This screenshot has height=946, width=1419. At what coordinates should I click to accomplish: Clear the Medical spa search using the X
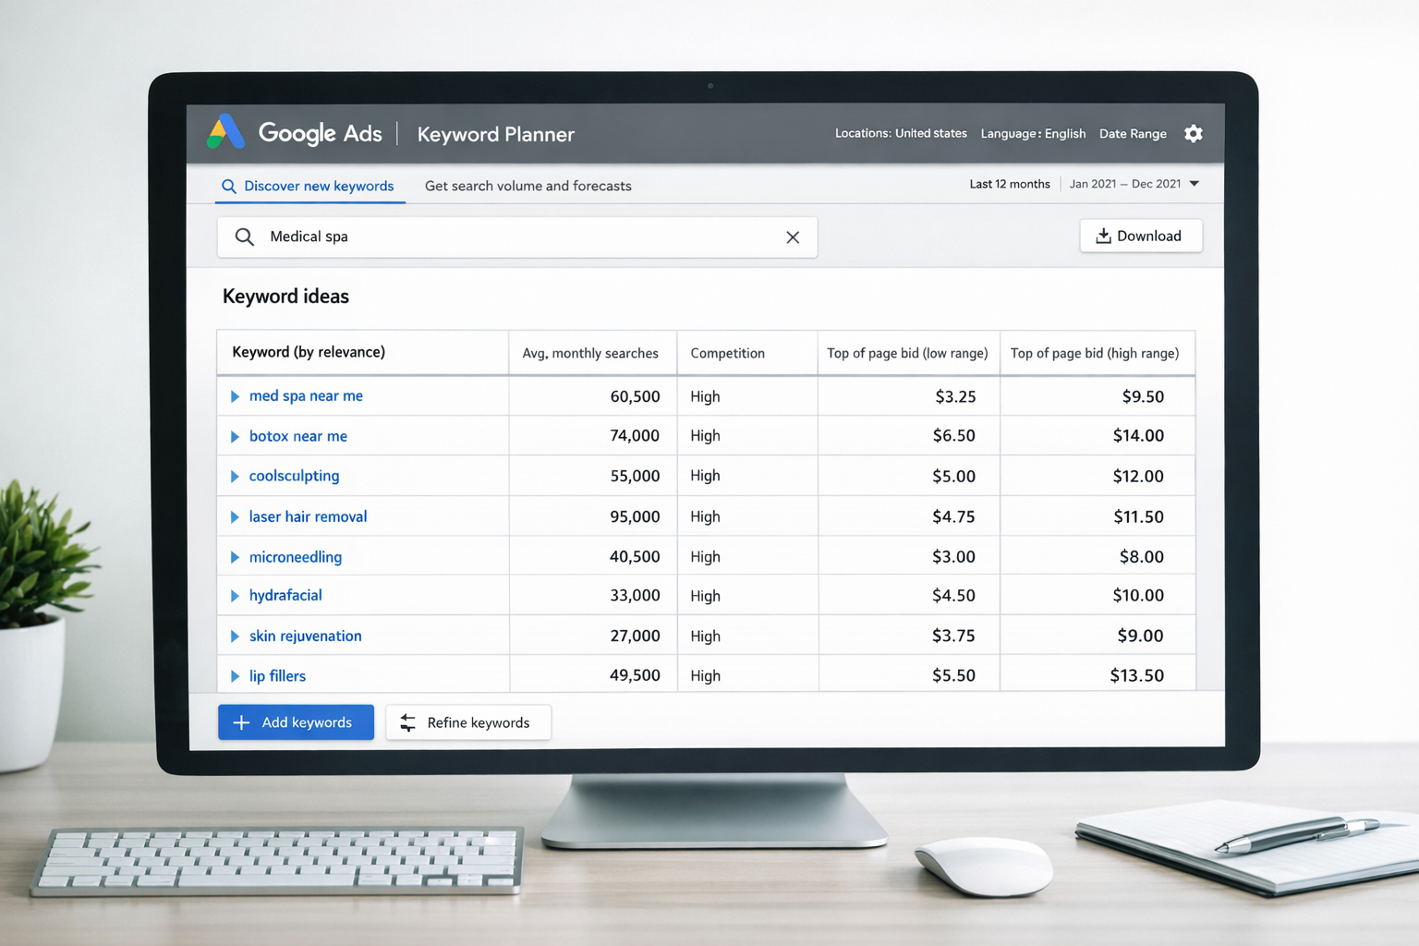pyautogui.click(x=793, y=237)
